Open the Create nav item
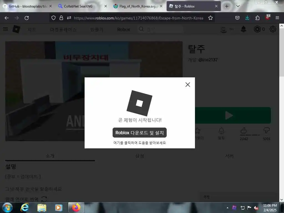 [97, 29]
